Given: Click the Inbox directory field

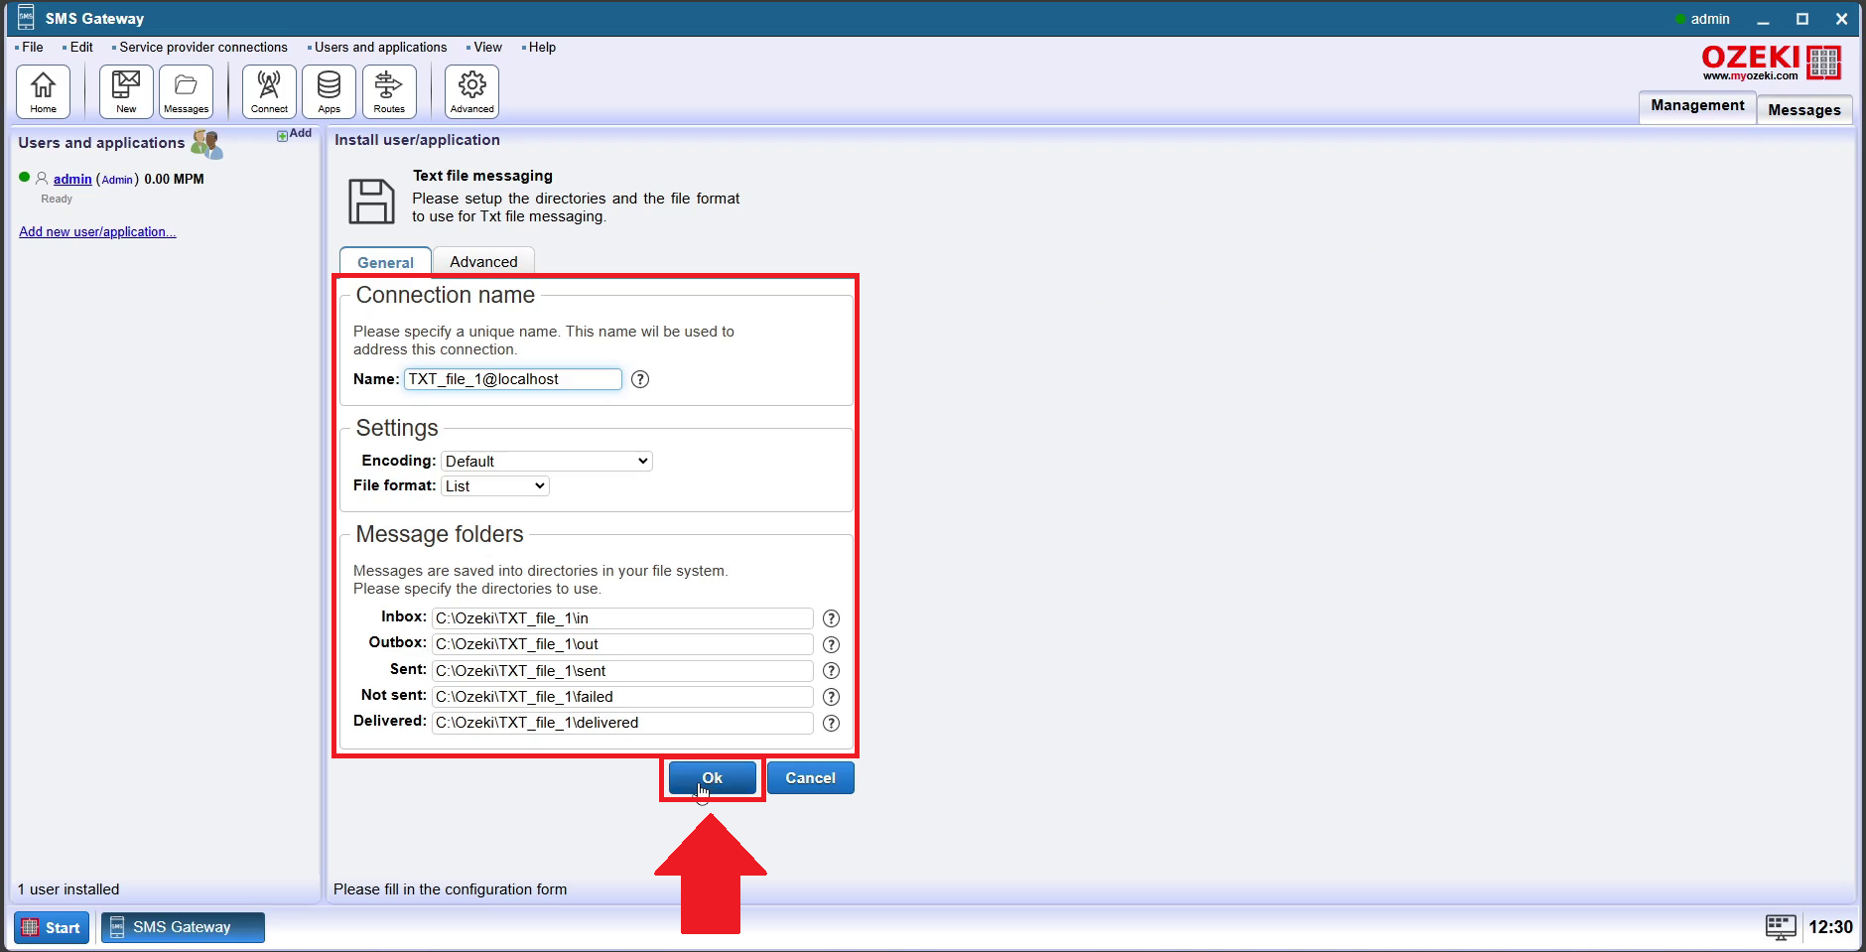Looking at the screenshot, I should click(x=622, y=618).
